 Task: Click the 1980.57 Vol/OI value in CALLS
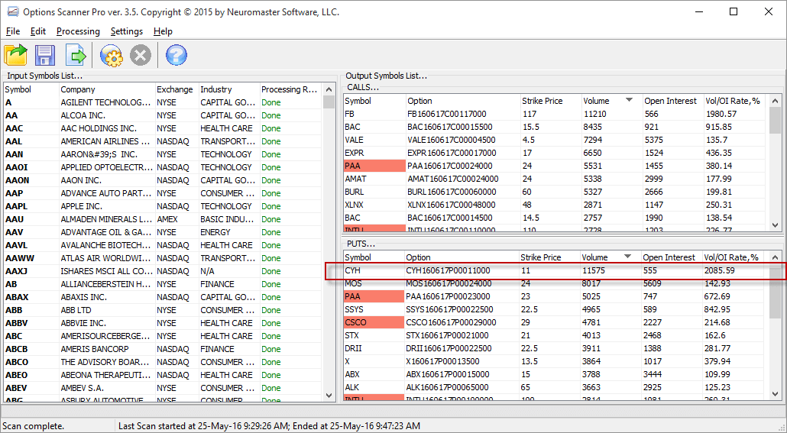coord(721,114)
